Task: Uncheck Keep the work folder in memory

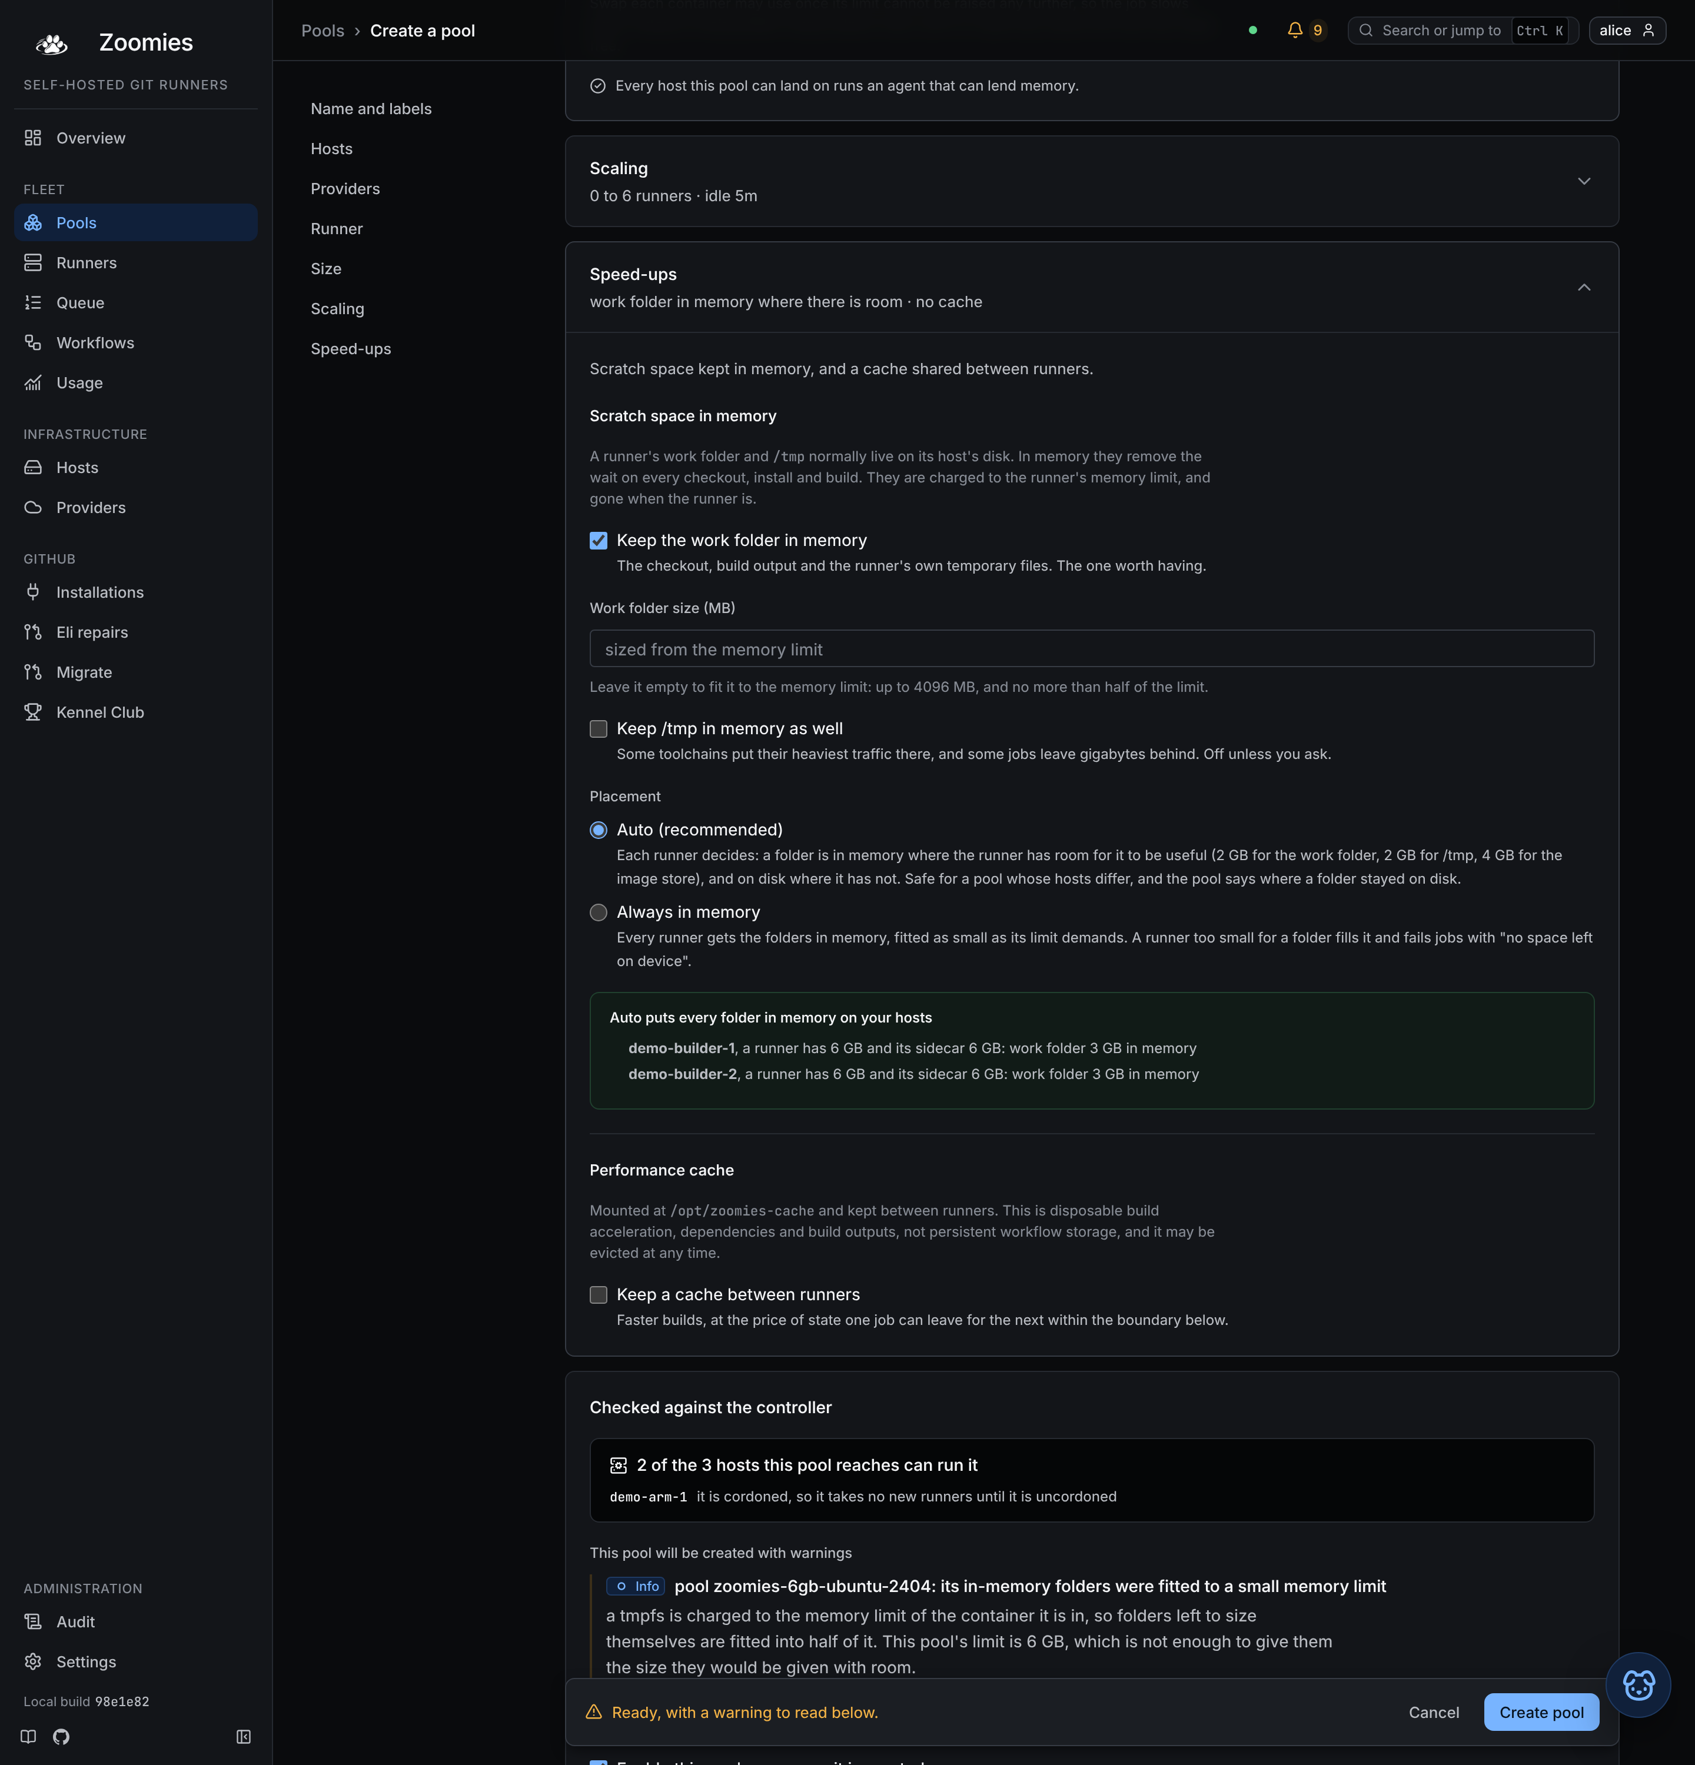Action: coord(598,540)
